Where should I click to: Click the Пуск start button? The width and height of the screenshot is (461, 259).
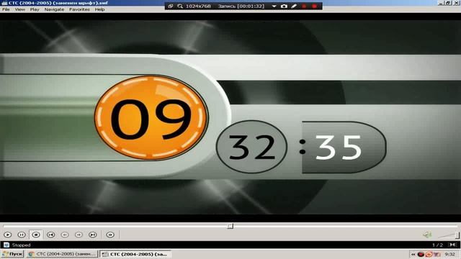[12, 254]
